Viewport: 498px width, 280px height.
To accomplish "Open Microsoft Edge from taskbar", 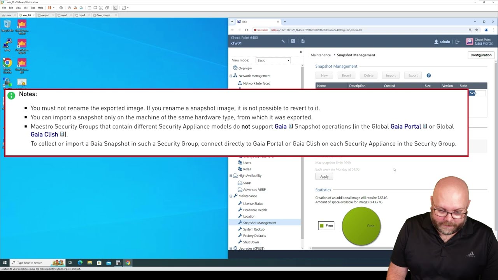I will click(80, 263).
